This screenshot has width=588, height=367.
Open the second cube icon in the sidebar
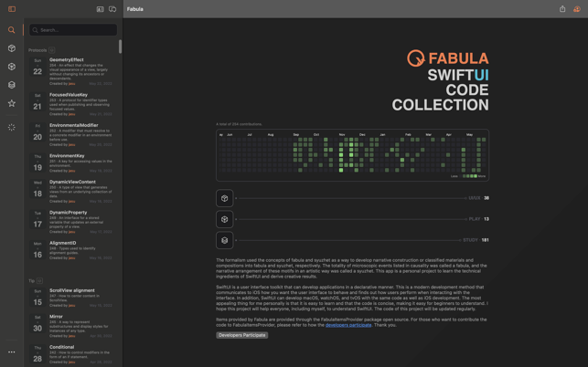[12, 67]
